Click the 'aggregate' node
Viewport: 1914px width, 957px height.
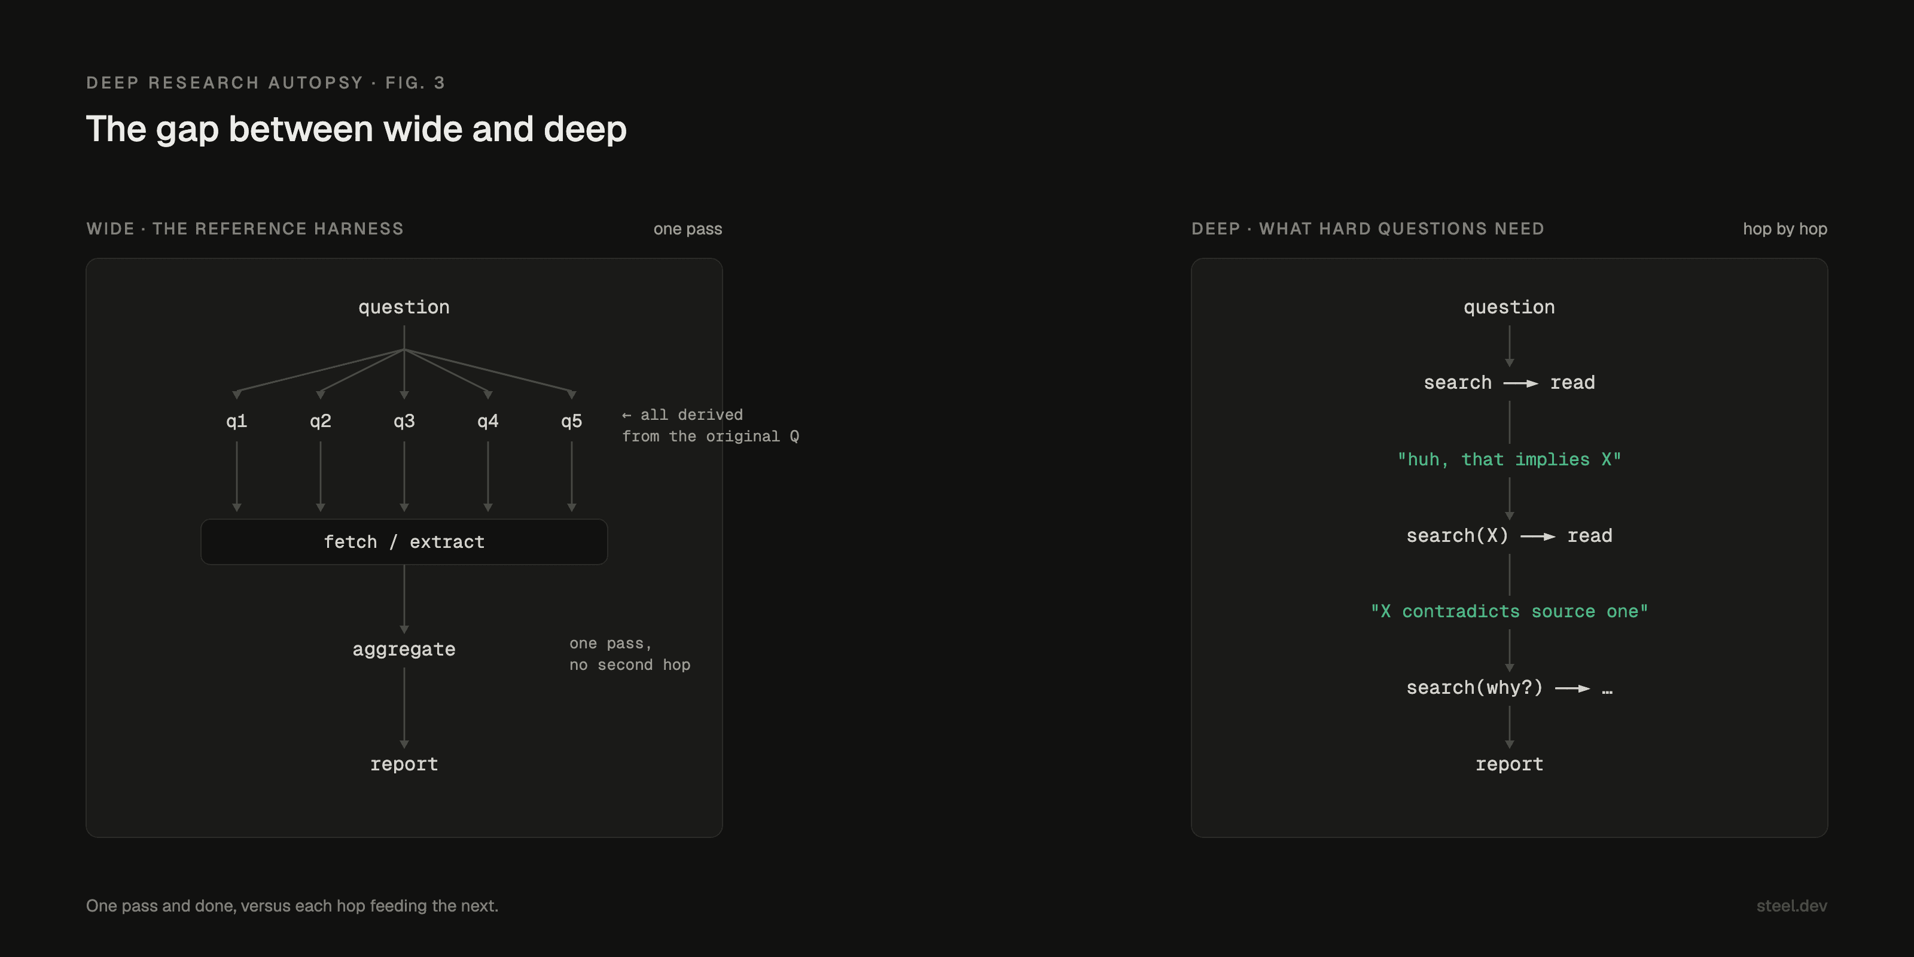tap(404, 650)
